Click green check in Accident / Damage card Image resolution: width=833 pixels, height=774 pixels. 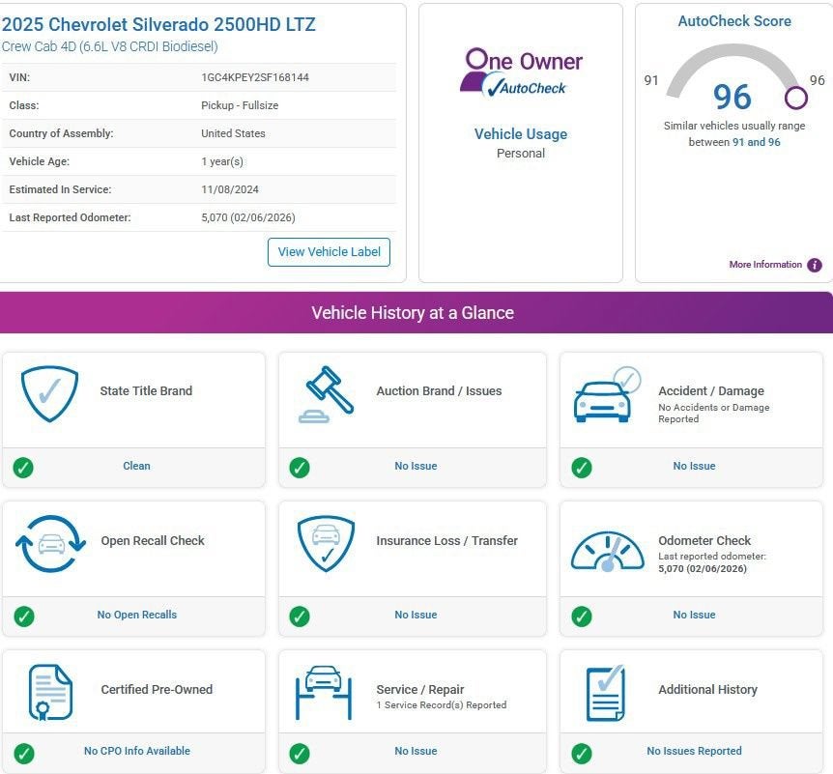click(x=582, y=468)
